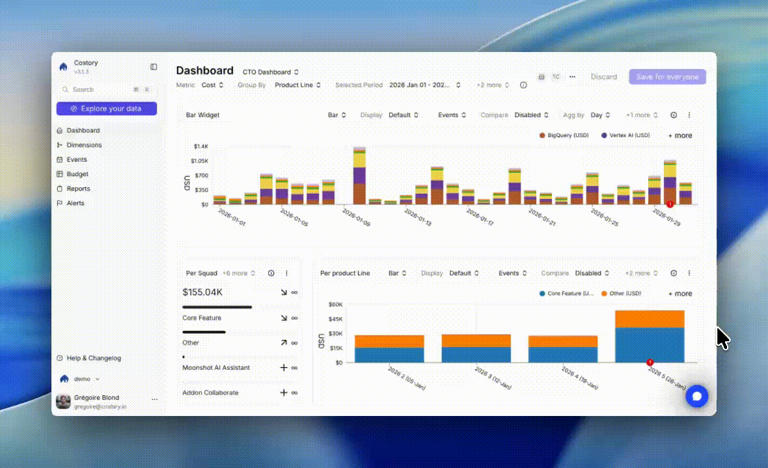The image size is (768, 468).
Task: Click the red alert marker on the weekly chart
Action: click(650, 362)
